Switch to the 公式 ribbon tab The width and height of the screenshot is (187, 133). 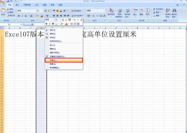37,5
